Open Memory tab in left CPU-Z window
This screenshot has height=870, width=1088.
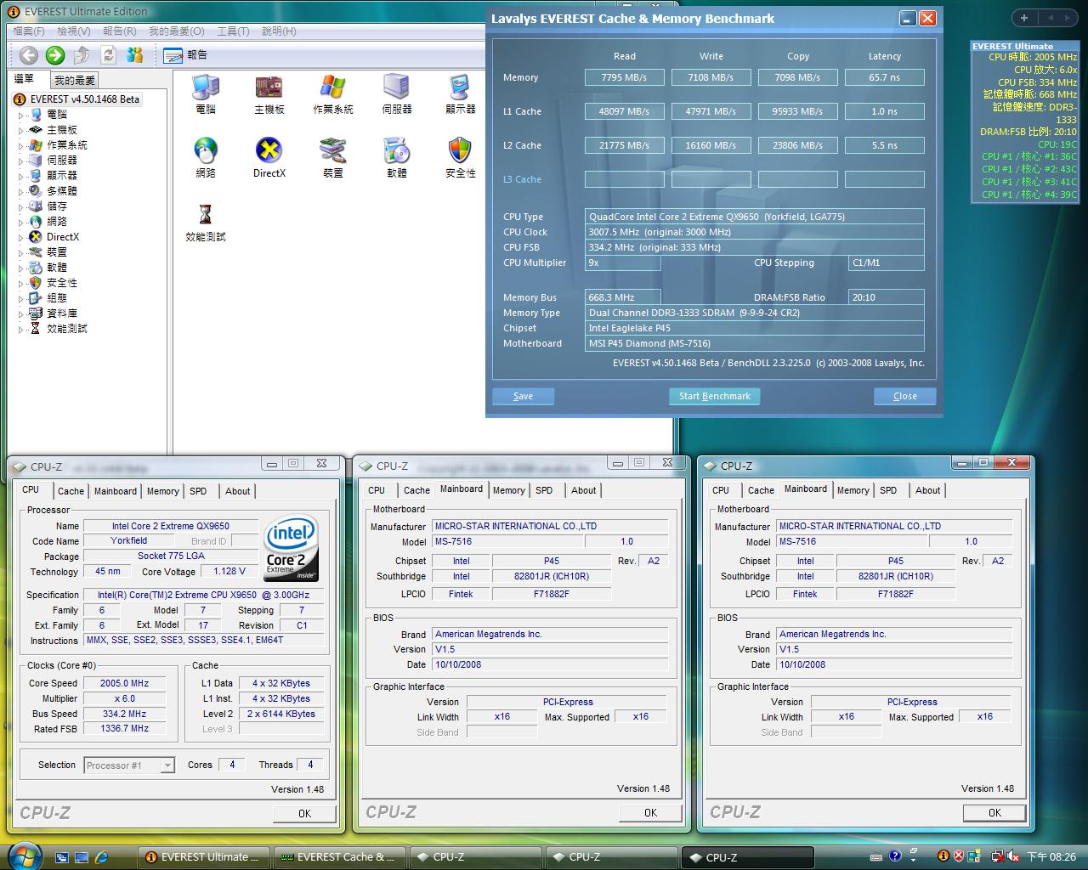pos(163,491)
